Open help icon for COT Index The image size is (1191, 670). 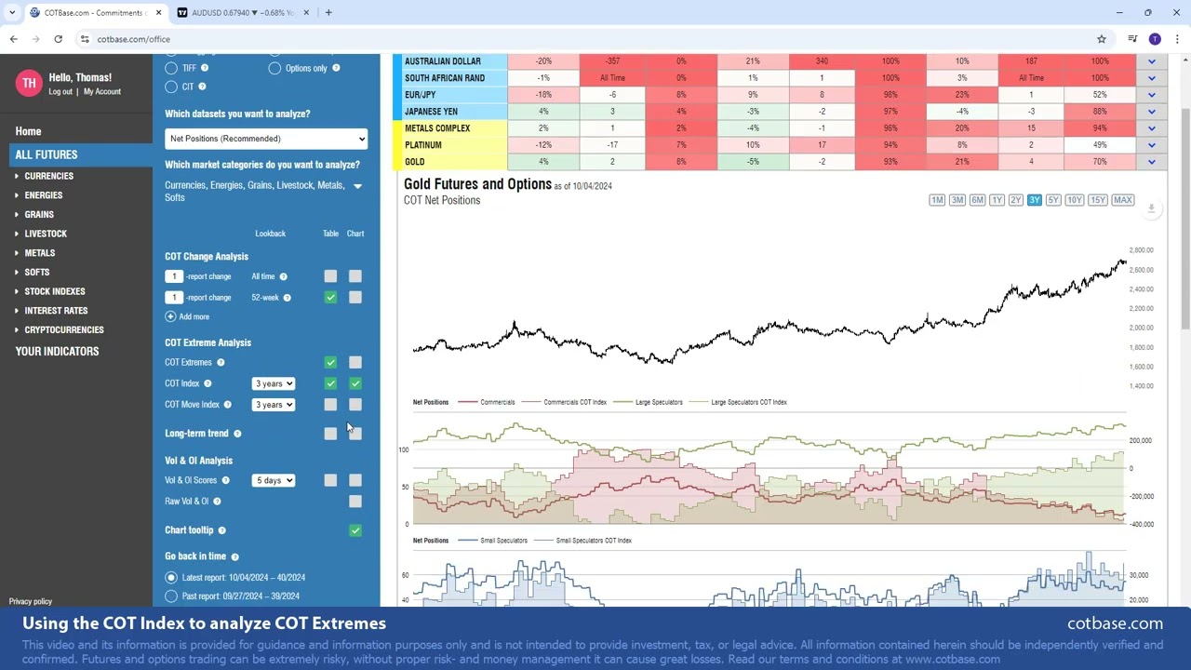coord(207,383)
